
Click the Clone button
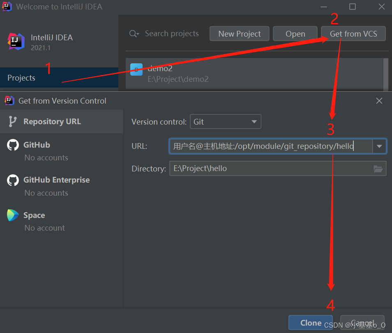311,323
